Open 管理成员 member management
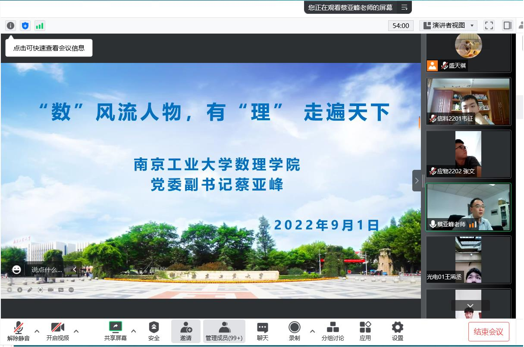The width and height of the screenshot is (524, 347). click(224, 331)
